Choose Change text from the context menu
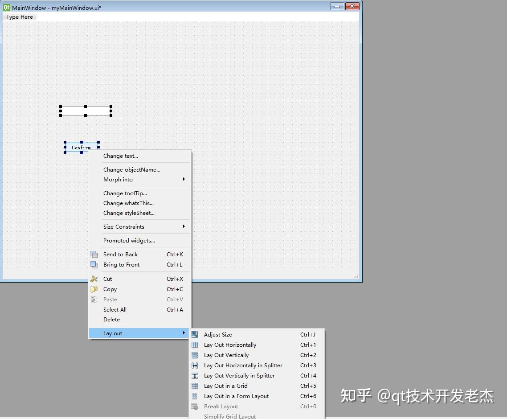The width and height of the screenshot is (507, 419). click(121, 156)
